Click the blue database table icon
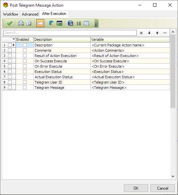Screen dimensions: 178x195 click(x=70, y=23)
